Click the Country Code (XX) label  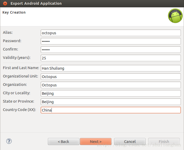coord(19,110)
